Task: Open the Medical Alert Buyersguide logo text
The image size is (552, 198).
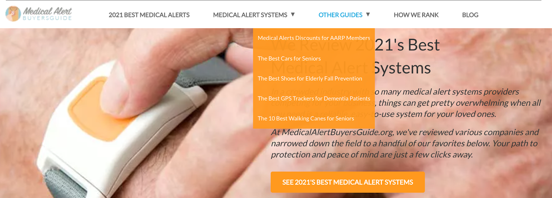Action: 47,14
